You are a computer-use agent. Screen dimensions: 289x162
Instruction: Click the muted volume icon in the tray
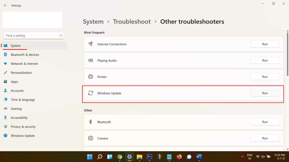coord(263,157)
